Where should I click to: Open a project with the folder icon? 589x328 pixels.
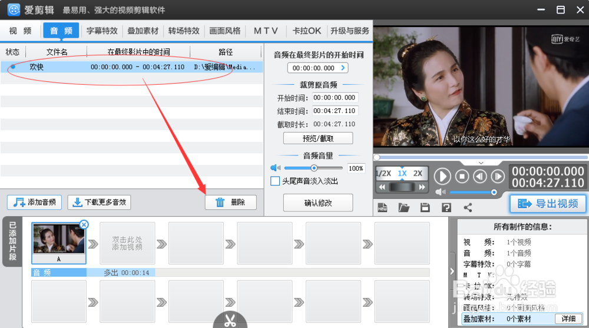404,207
